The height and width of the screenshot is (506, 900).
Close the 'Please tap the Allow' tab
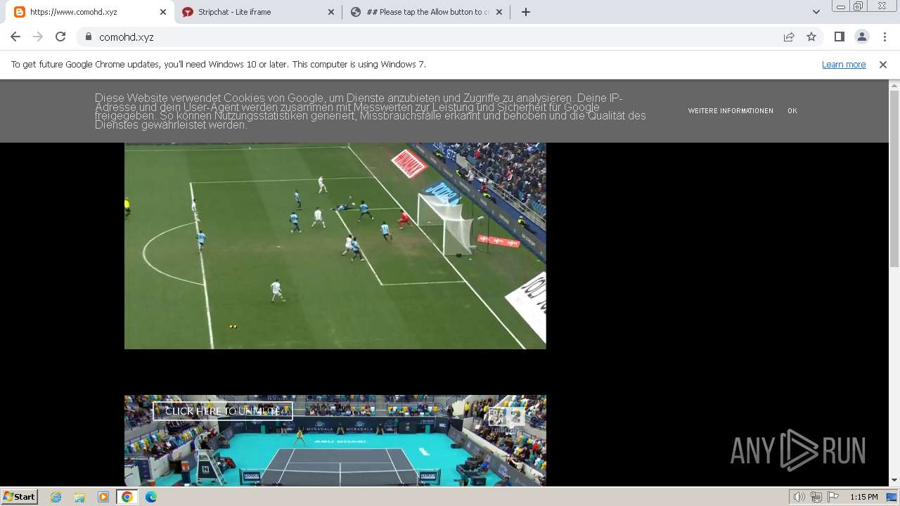click(x=499, y=12)
